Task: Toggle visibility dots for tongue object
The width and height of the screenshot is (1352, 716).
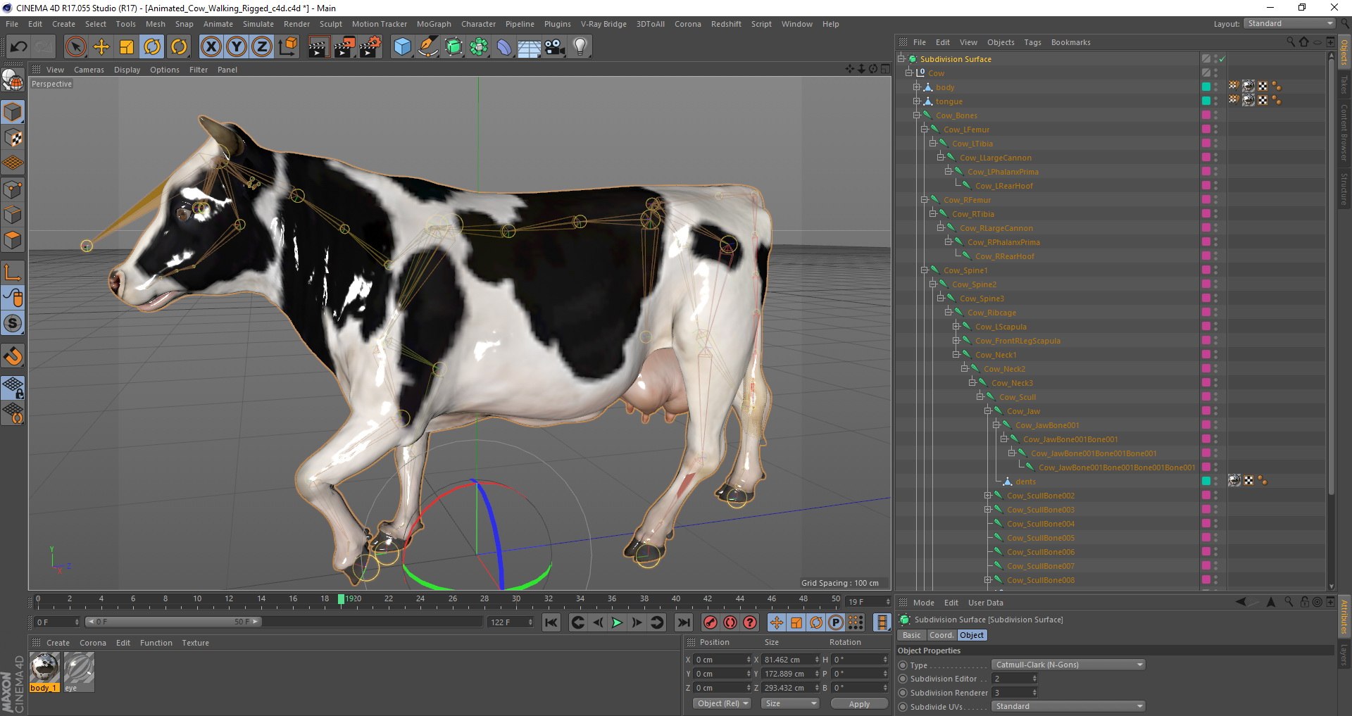Action: 1216,101
